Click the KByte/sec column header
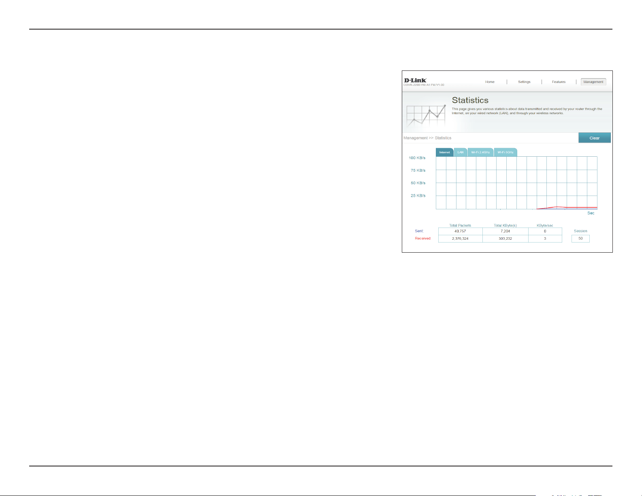This screenshot has width=642, height=496. (545, 226)
